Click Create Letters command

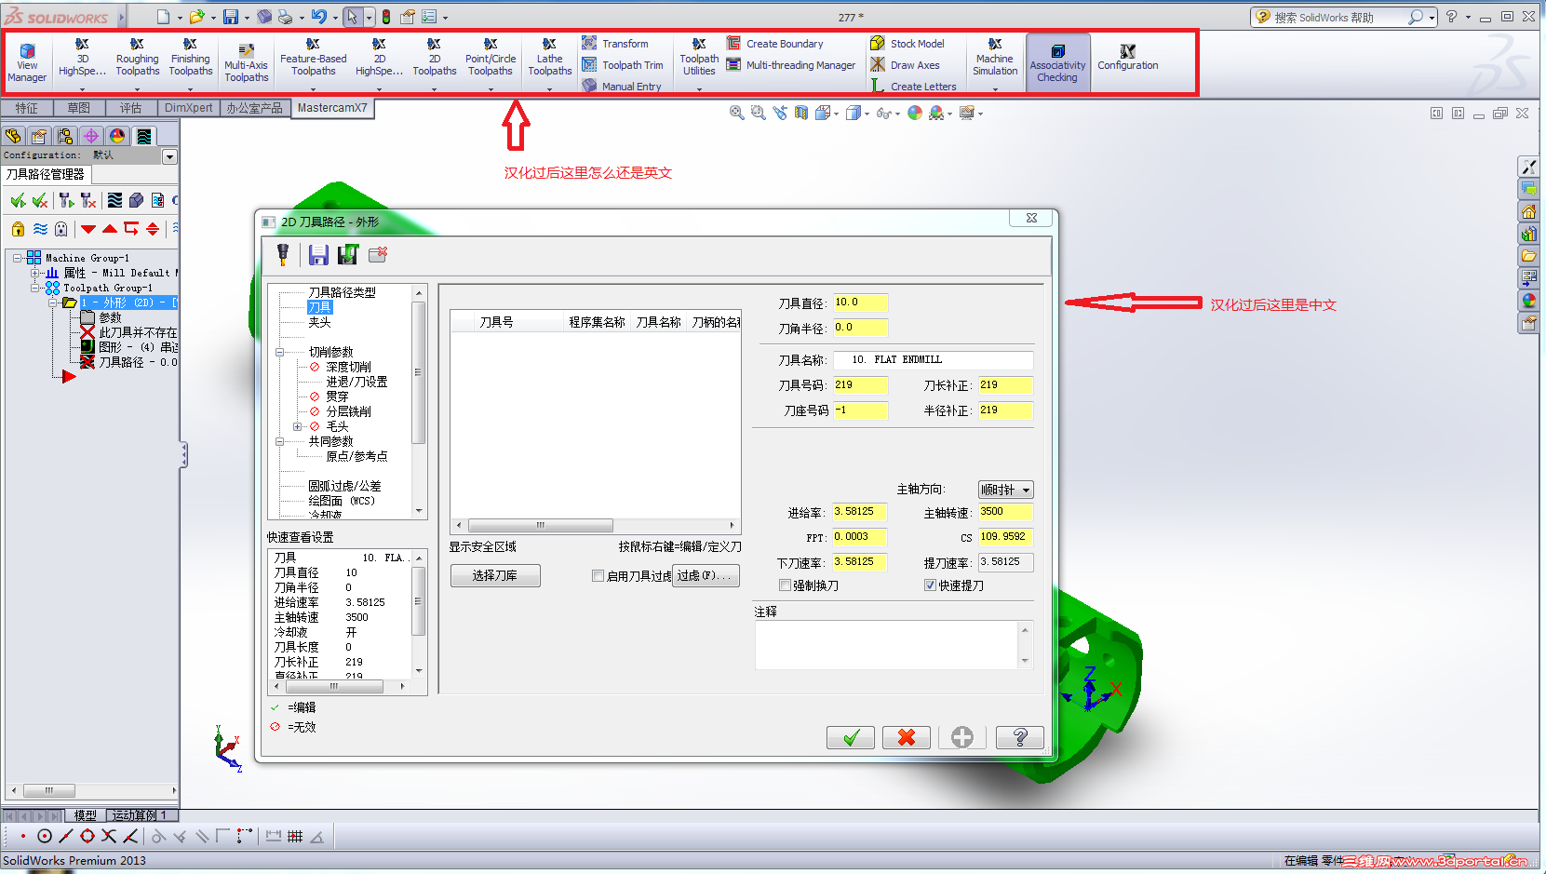pos(913,87)
